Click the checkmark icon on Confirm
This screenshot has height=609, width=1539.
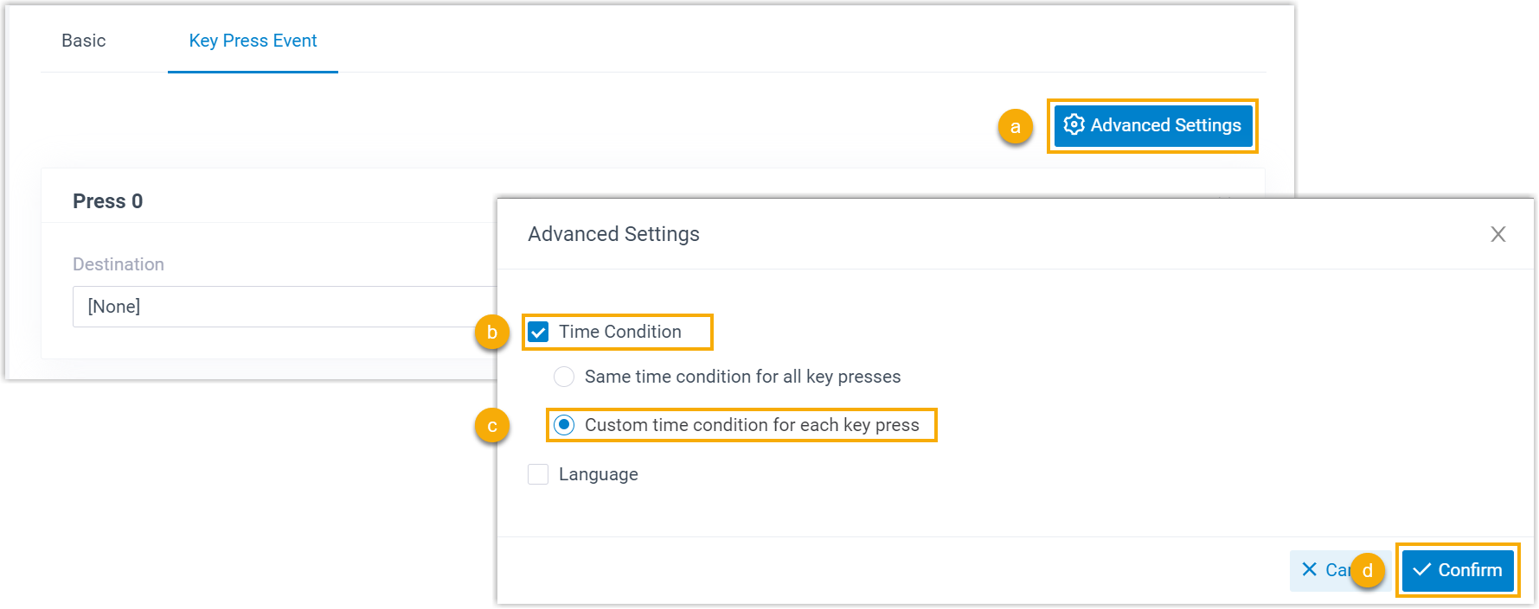click(1421, 569)
